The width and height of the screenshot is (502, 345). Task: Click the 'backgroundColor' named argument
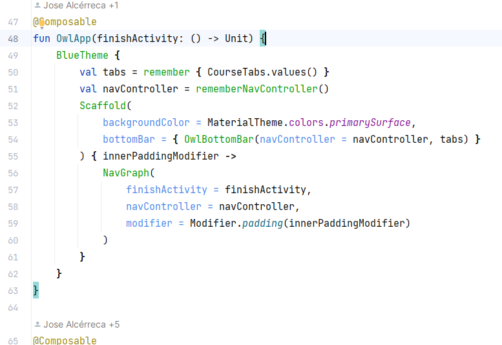[146, 123]
